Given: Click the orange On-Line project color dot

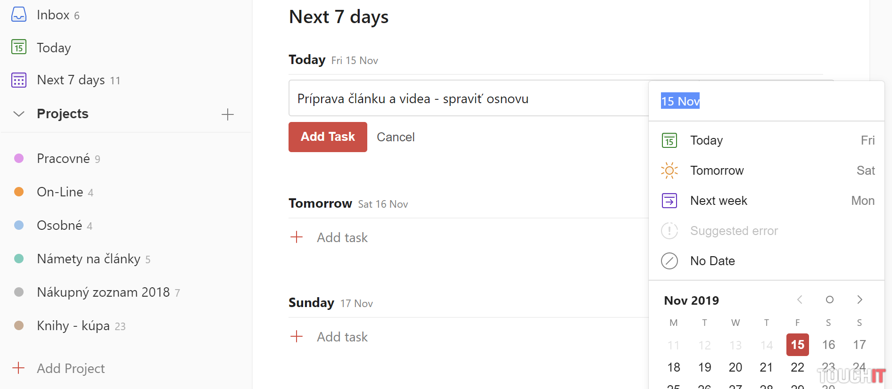Looking at the screenshot, I should tap(19, 192).
